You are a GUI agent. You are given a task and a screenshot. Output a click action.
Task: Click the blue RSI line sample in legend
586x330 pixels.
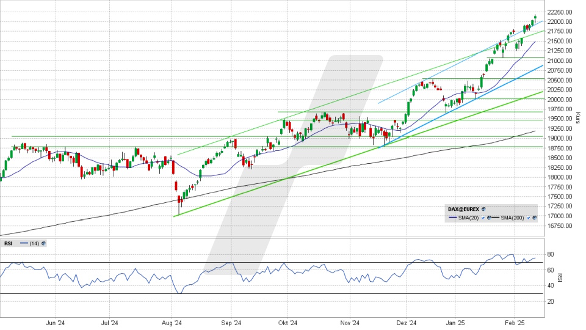24,244
